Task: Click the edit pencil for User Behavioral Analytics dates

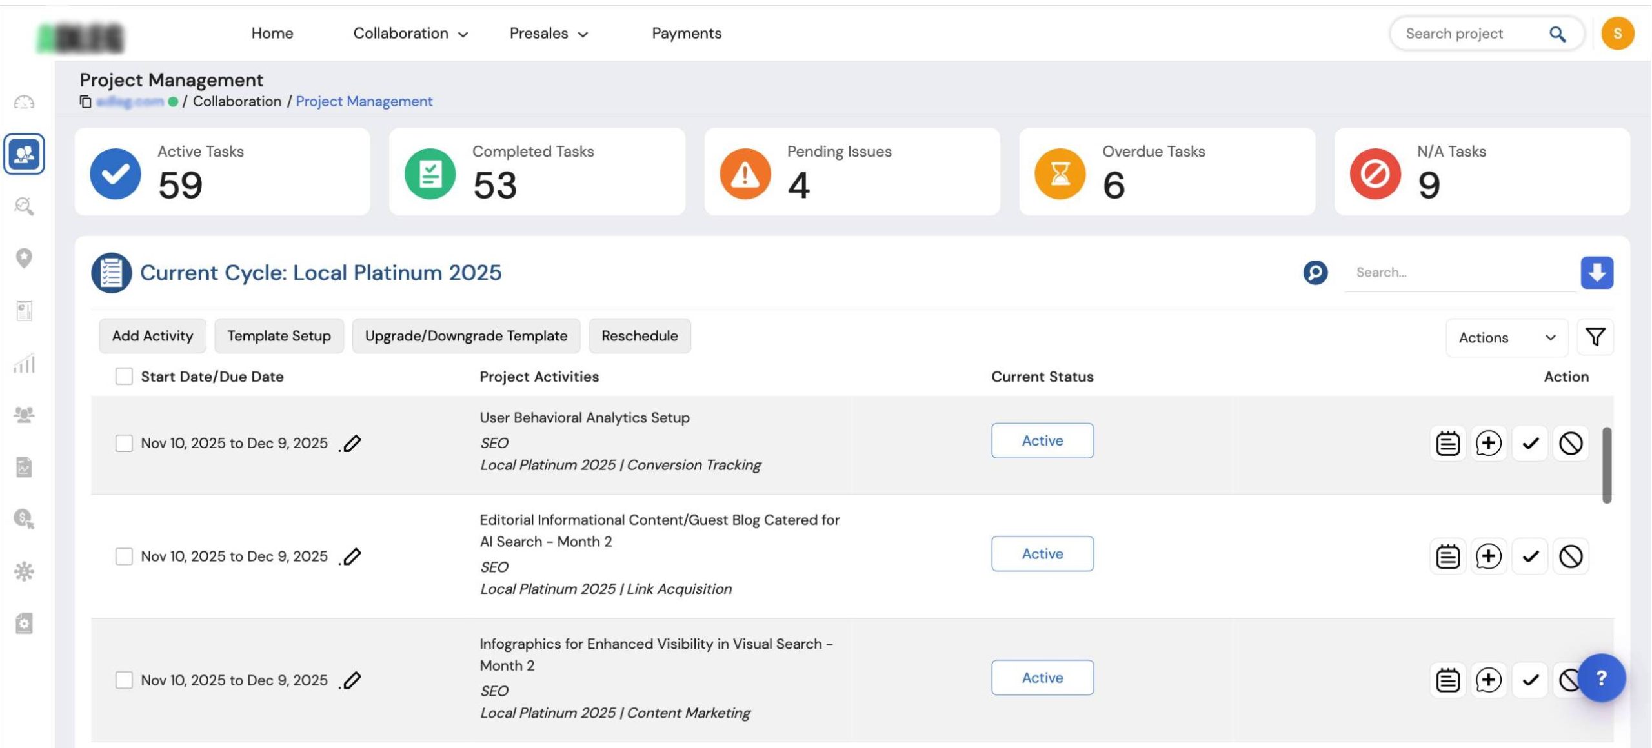Action: coord(352,444)
